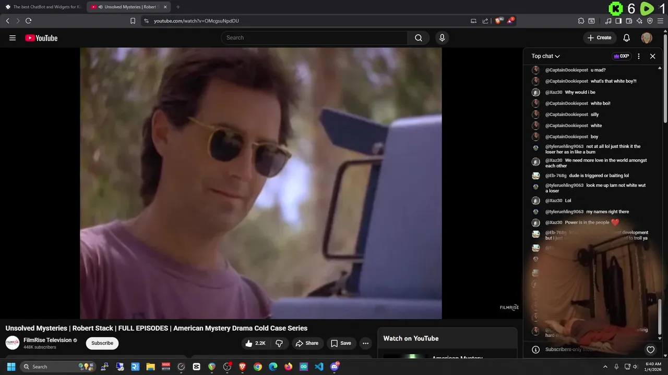Viewport: 668px width, 375px height.
Task: Click the 0XP badge in chat
Action: click(x=621, y=56)
